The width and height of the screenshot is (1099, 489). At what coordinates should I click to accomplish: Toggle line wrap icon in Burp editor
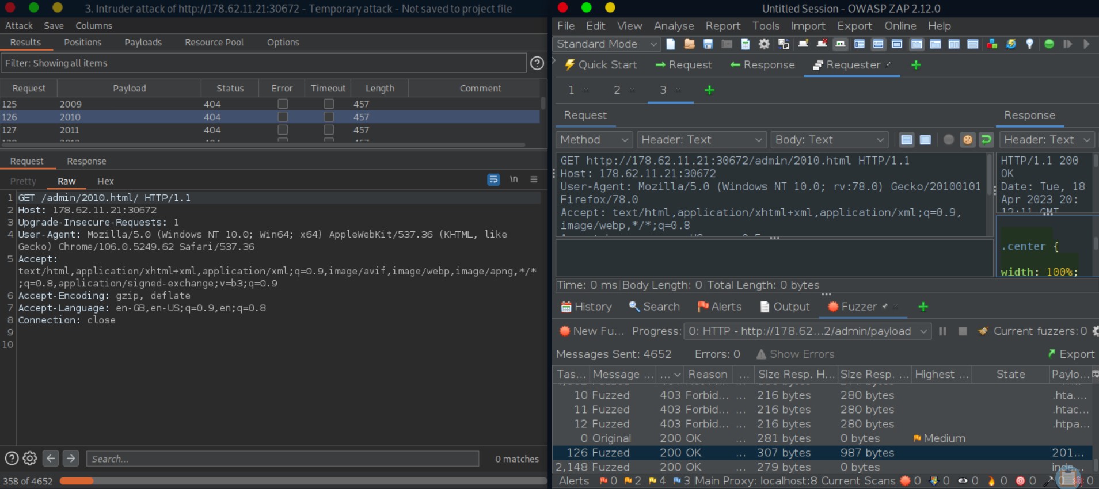(493, 180)
